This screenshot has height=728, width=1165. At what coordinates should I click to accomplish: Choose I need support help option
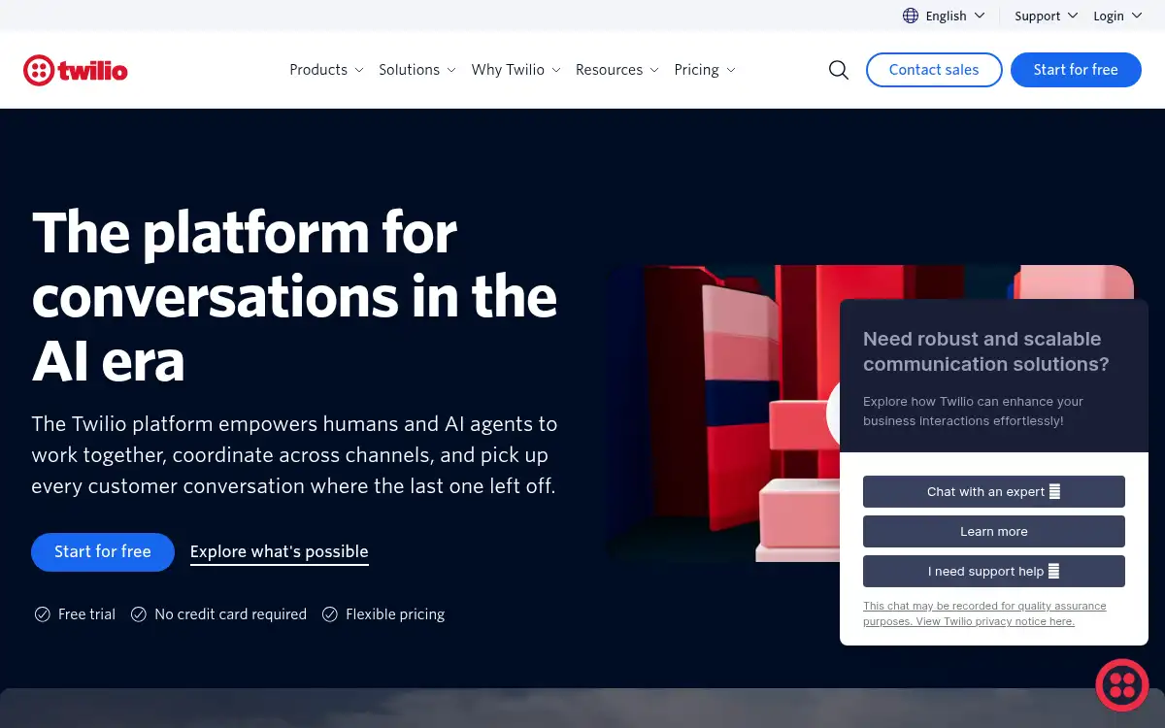[x=994, y=571]
